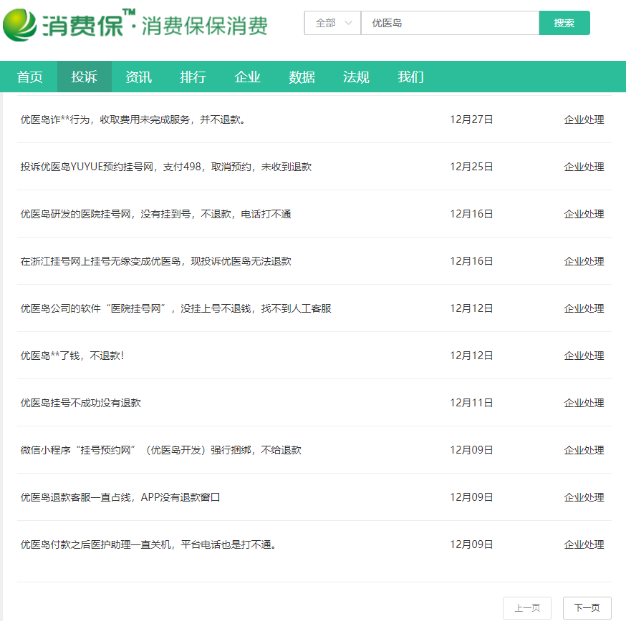The width and height of the screenshot is (626, 621).
Task: Open the 企业 section
Action: (x=247, y=78)
